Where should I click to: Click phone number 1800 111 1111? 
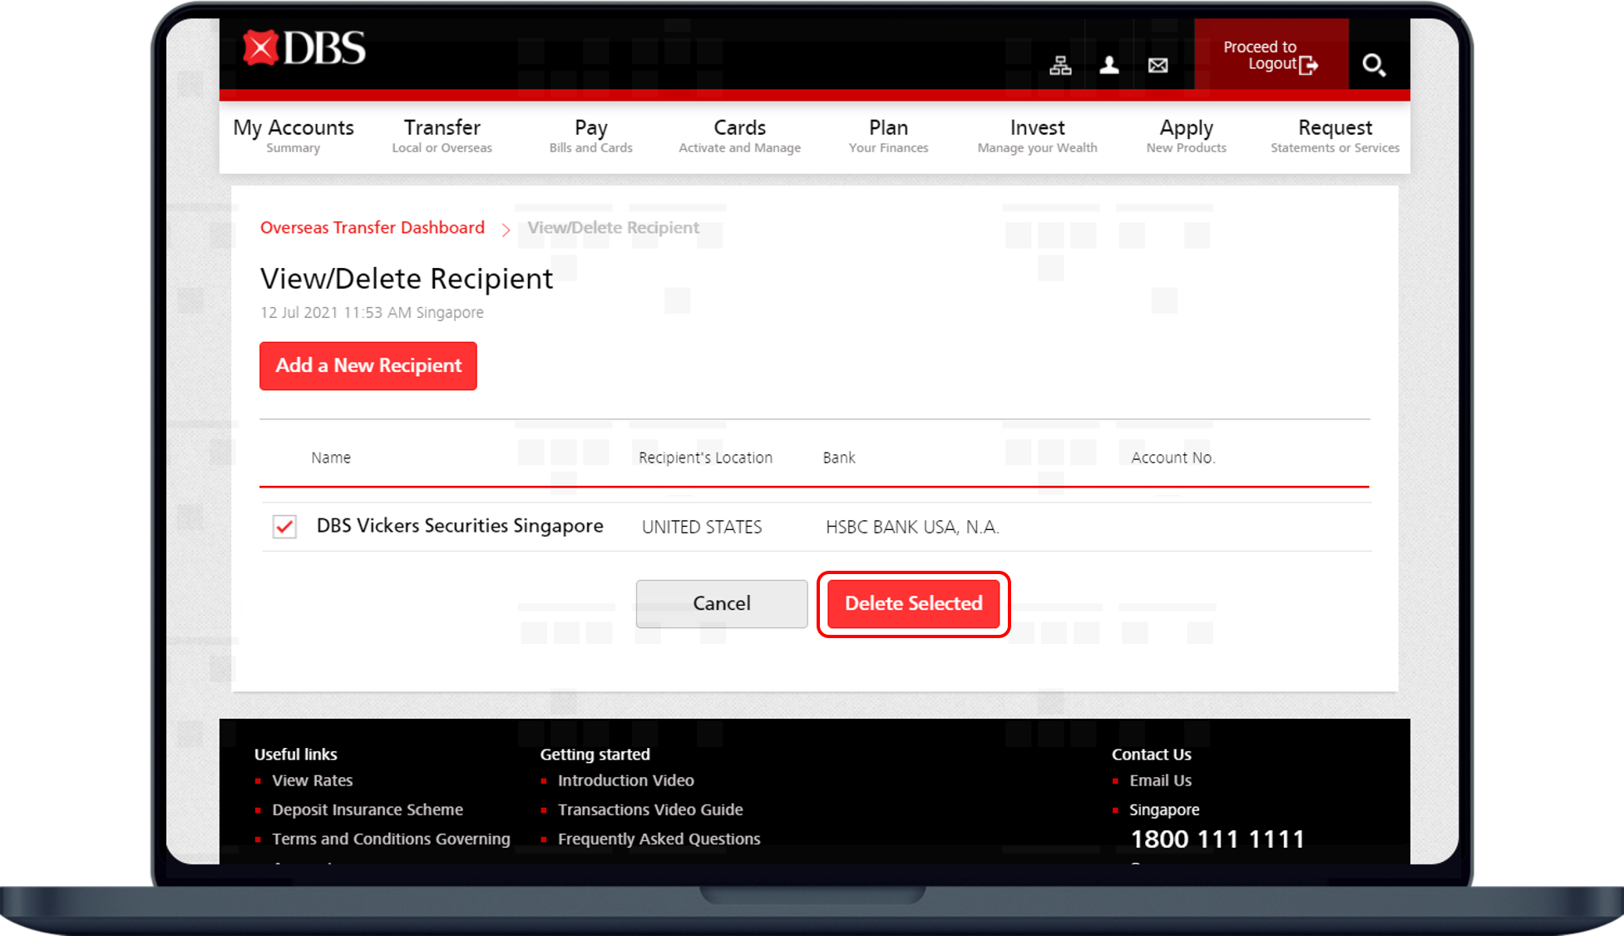(x=1217, y=839)
